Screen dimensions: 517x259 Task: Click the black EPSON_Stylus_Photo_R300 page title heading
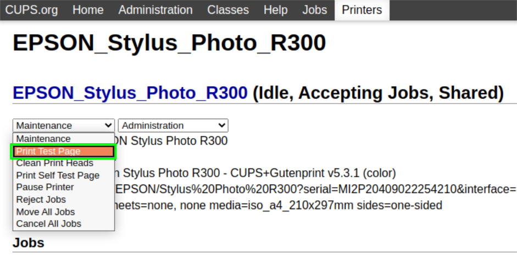coord(169,43)
